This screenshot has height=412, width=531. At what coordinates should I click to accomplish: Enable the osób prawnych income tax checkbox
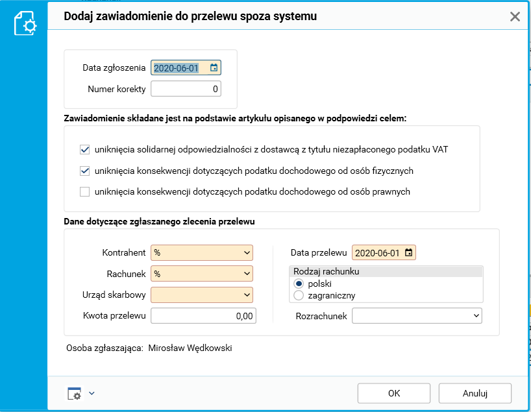84,192
